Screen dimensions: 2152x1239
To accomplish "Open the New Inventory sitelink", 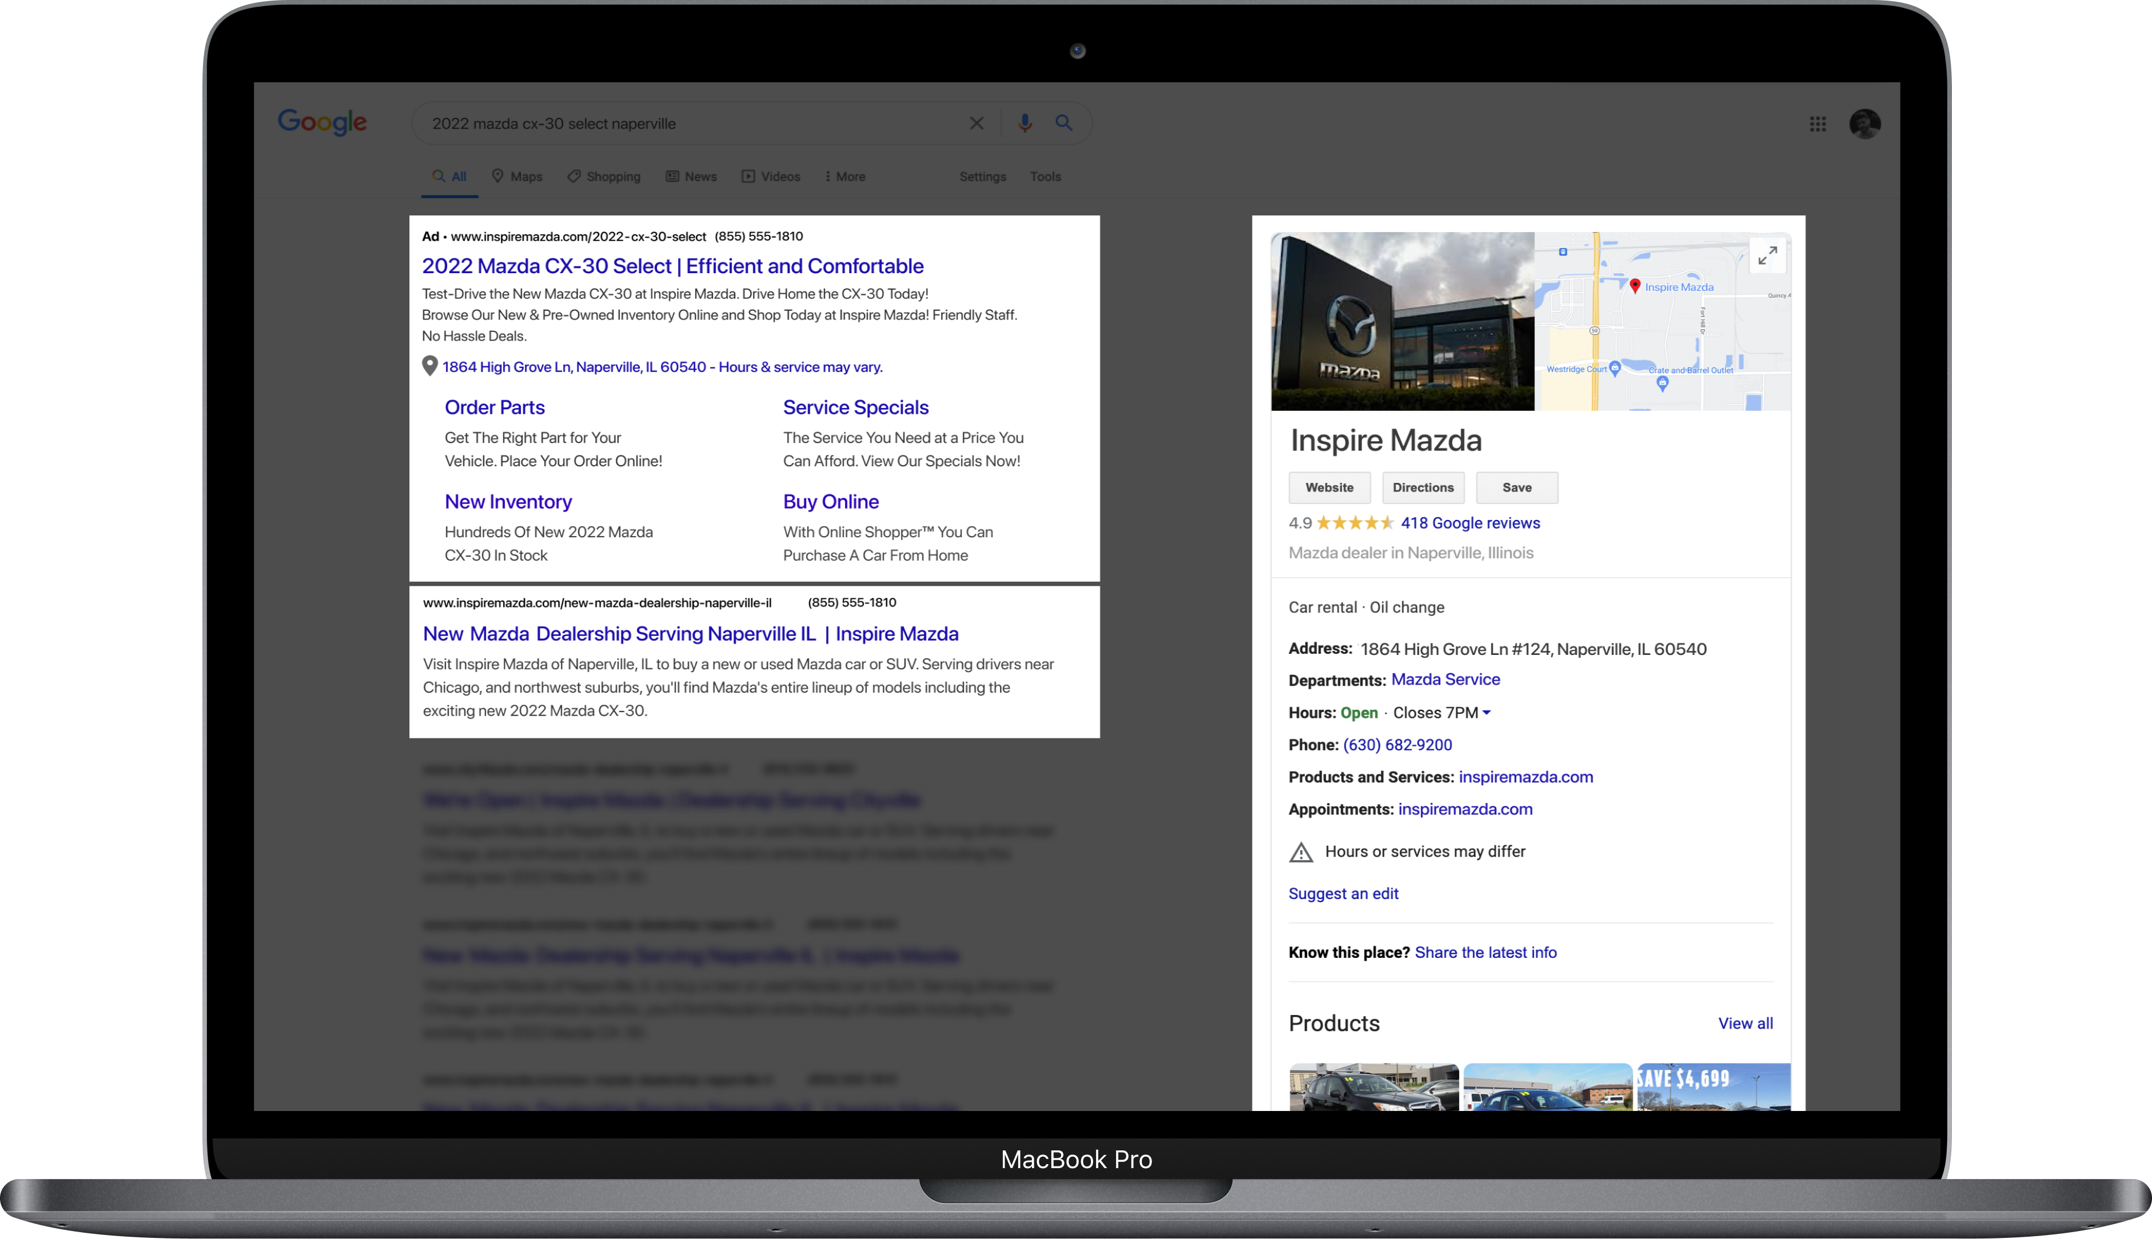I will pos(508,501).
